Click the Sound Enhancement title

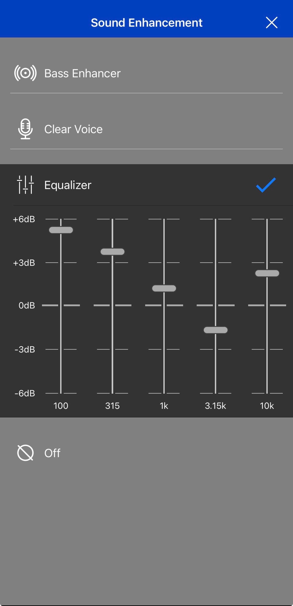[146, 23]
